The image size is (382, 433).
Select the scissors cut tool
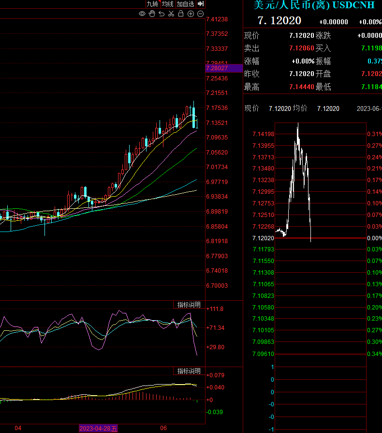(x=171, y=14)
